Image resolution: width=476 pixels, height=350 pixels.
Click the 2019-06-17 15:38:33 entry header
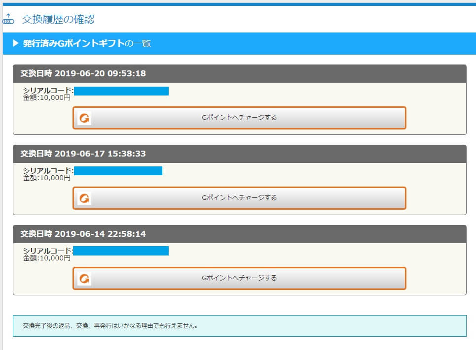pyautogui.click(x=83, y=154)
